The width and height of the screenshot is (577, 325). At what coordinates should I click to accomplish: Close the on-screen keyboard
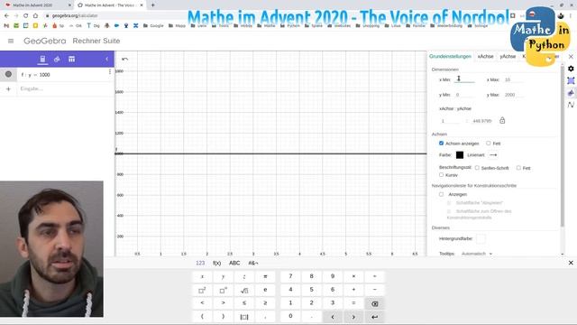point(571,263)
